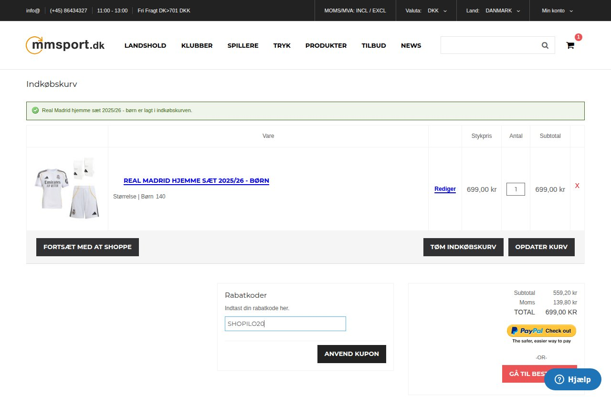Click OPDATER KURV button
Screen dimensions: 611x397
click(x=541, y=247)
